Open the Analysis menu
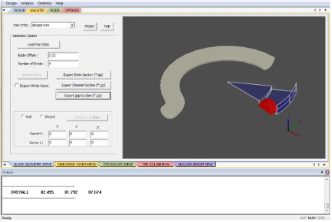This screenshot has width=332, height=222. (x=27, y=3)
